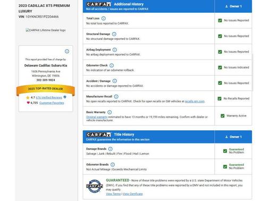Click the green check for Airbag Deployment
The image size is (268, 201).
pyautogui.click(x=220, y=52)
